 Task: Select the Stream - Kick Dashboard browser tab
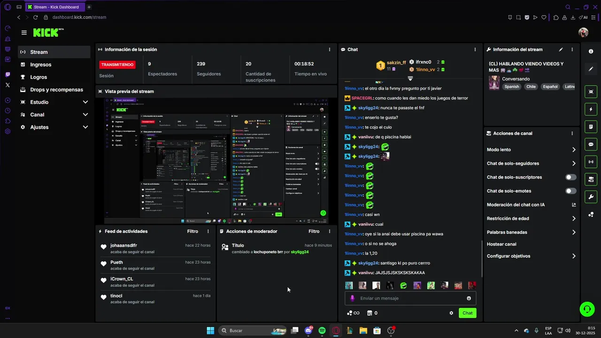click(x=55, y=7)
